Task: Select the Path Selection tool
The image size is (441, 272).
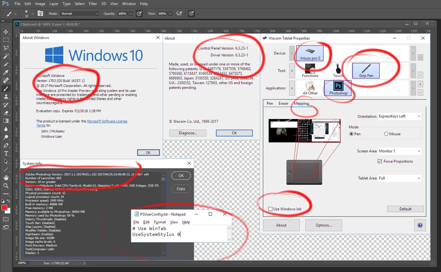Action: click(x=6, y=161)
